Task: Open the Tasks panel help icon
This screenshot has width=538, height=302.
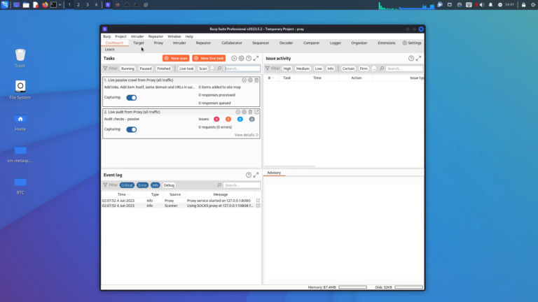Action: [249, 58]
